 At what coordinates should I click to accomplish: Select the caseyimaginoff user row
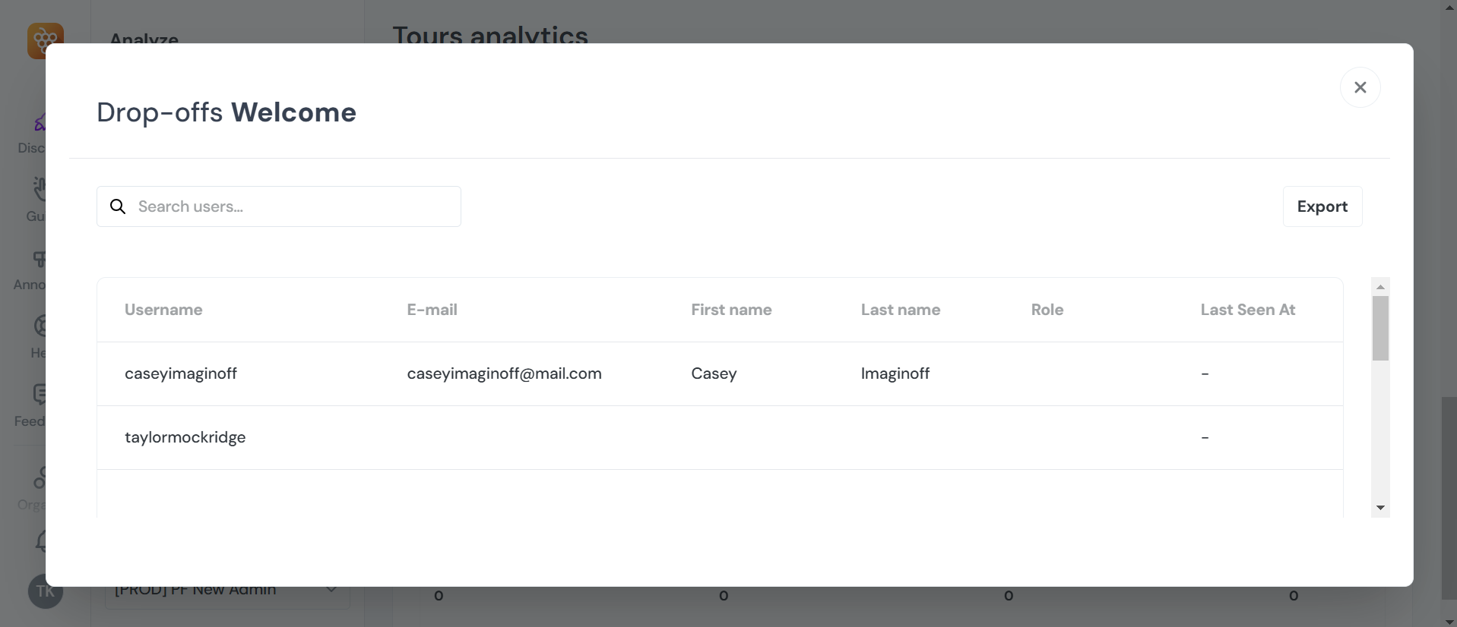click(181, 373)
